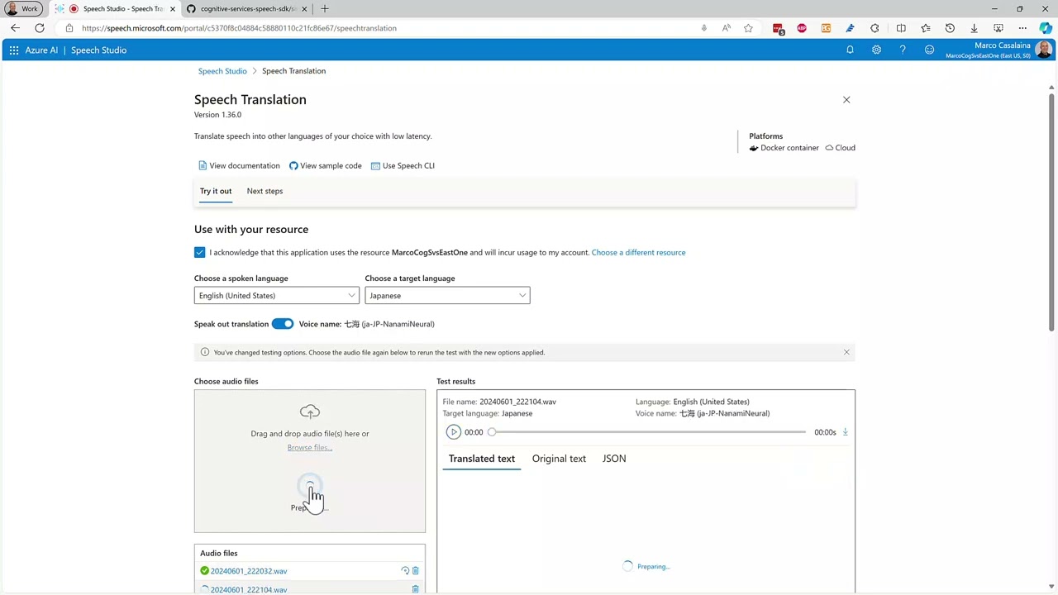Go back to previous browser page

click(x=15, y=28)
